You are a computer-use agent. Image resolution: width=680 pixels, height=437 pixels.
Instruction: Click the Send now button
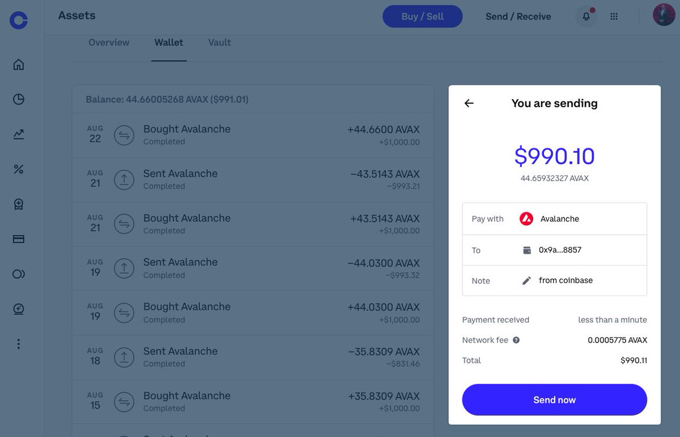pyautogui.click(x=555, y=400)
